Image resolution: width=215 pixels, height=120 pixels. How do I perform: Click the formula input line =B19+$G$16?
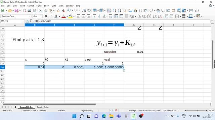[x=125, y=21]
